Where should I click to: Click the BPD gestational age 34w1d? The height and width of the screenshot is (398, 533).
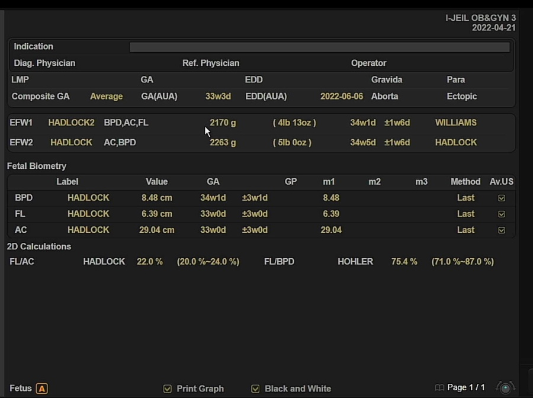(213, 198)
